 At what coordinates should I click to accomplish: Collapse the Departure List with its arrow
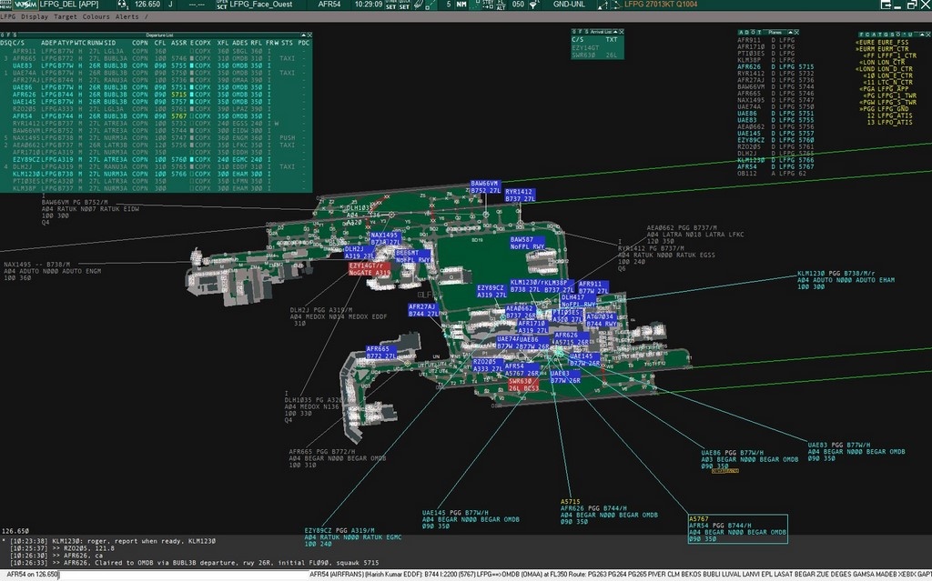(x=302, y=35)
